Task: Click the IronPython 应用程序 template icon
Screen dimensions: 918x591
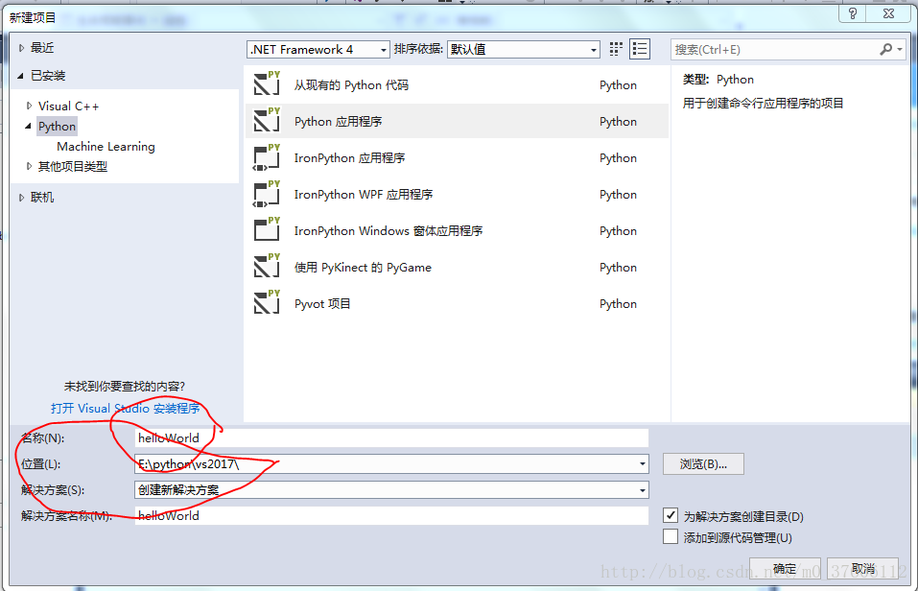Action: (x=267, y=157)
